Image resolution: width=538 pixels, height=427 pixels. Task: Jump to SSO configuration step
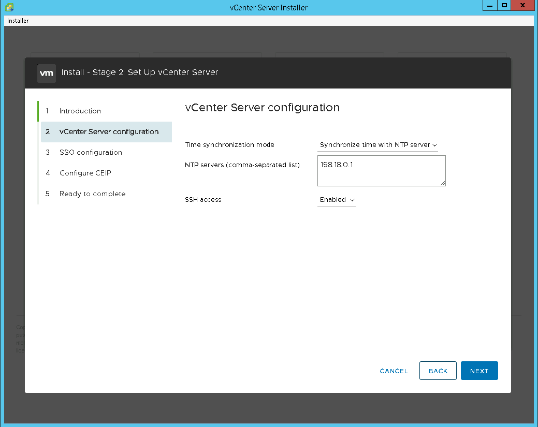point(91,152)
